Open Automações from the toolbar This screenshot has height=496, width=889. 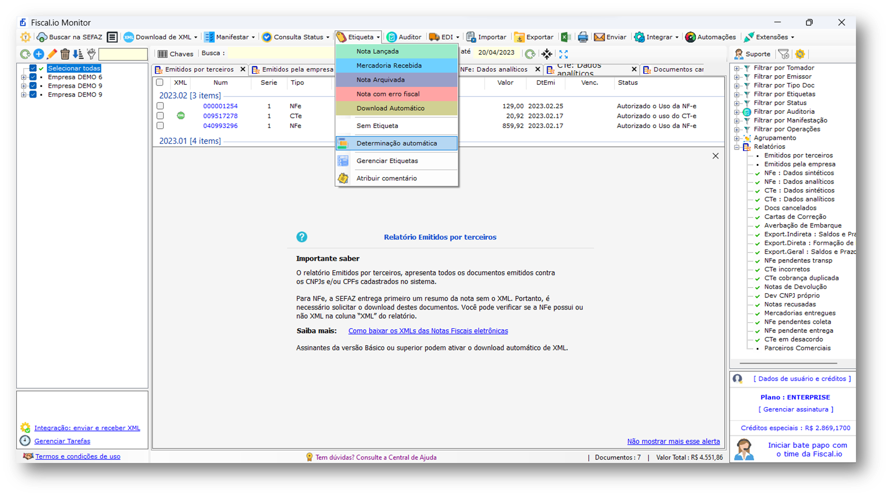tap(710, 37)
